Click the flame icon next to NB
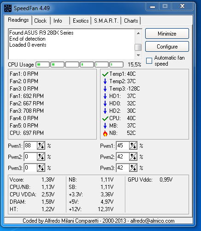 pos(105,133)
